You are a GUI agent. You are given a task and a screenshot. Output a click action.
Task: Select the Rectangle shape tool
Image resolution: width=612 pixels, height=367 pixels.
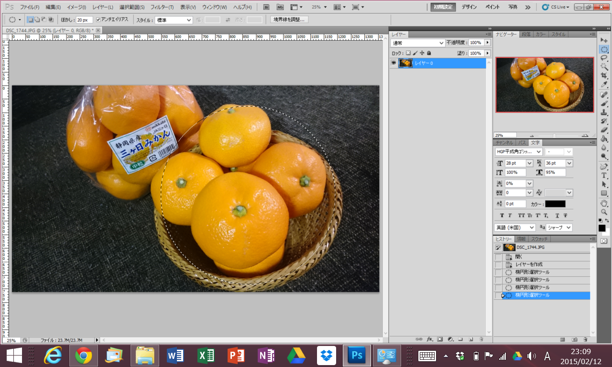coord(604,193)
